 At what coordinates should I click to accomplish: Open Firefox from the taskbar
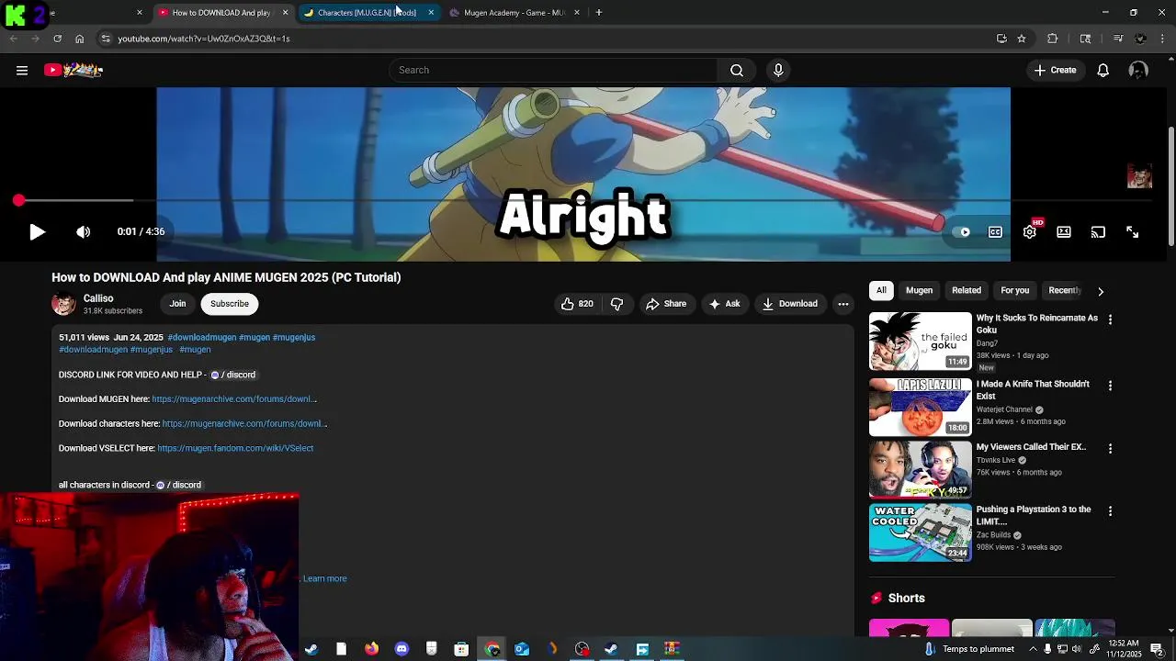(x=371, y=649)
